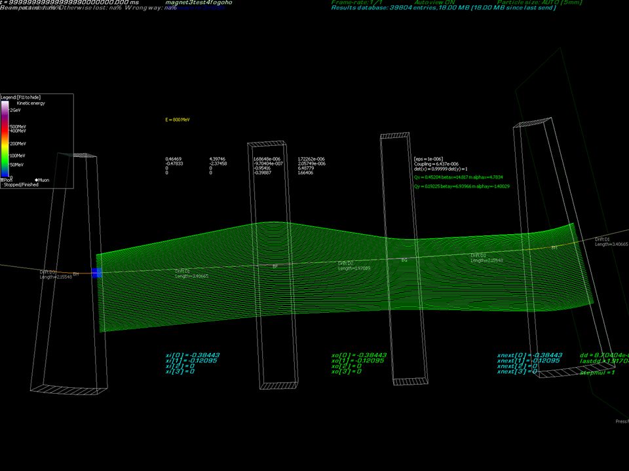Select the 500MeV legend label
The width and height of the screenshot is (629, 471).
tap(18, 126)
